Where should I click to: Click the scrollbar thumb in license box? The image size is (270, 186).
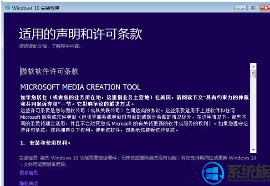click(253, 74)
